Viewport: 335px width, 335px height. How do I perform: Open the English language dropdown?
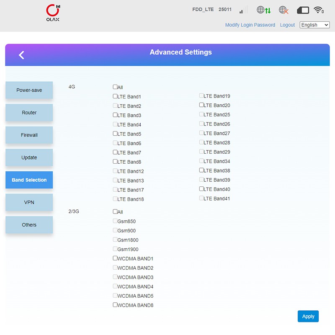pos(314,25)
